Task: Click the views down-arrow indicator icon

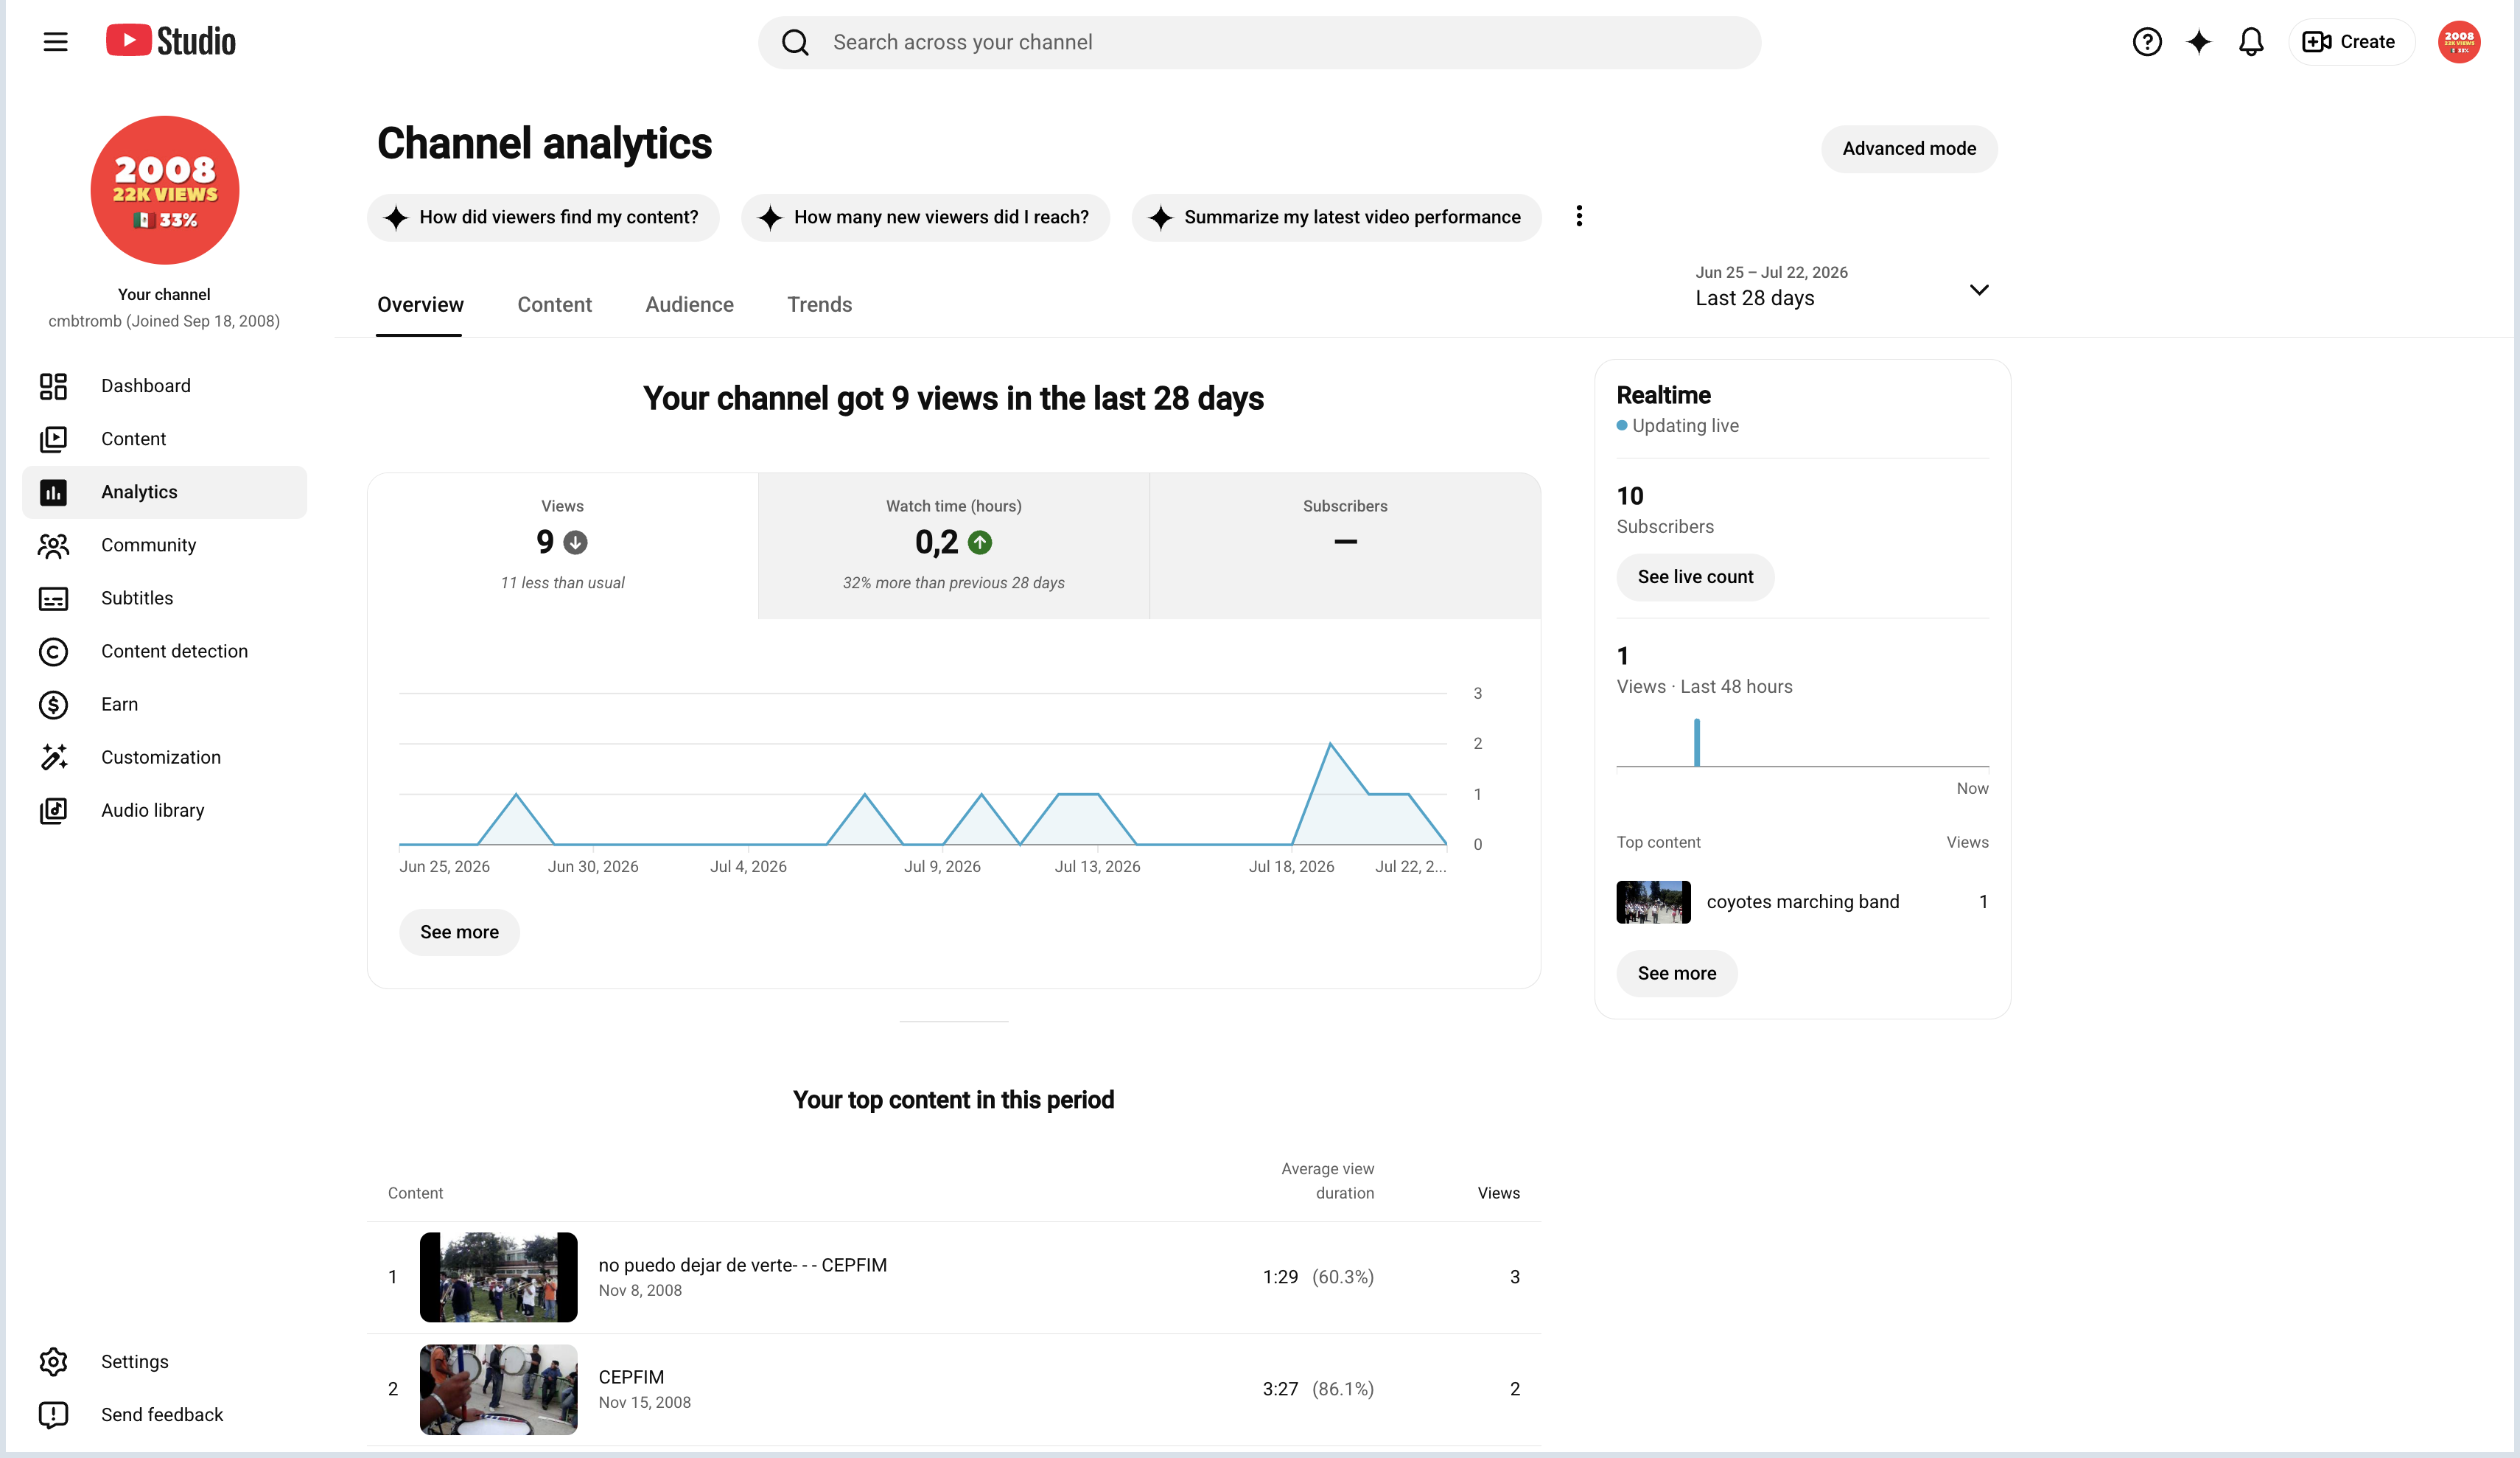Action: pyautogui.click(x=575, y=543)
